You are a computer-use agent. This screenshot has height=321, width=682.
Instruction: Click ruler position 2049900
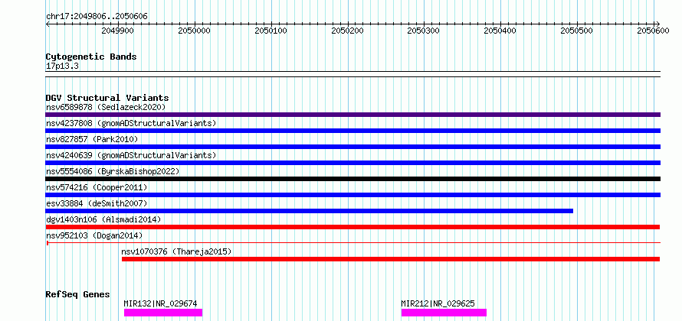point(117,31)
